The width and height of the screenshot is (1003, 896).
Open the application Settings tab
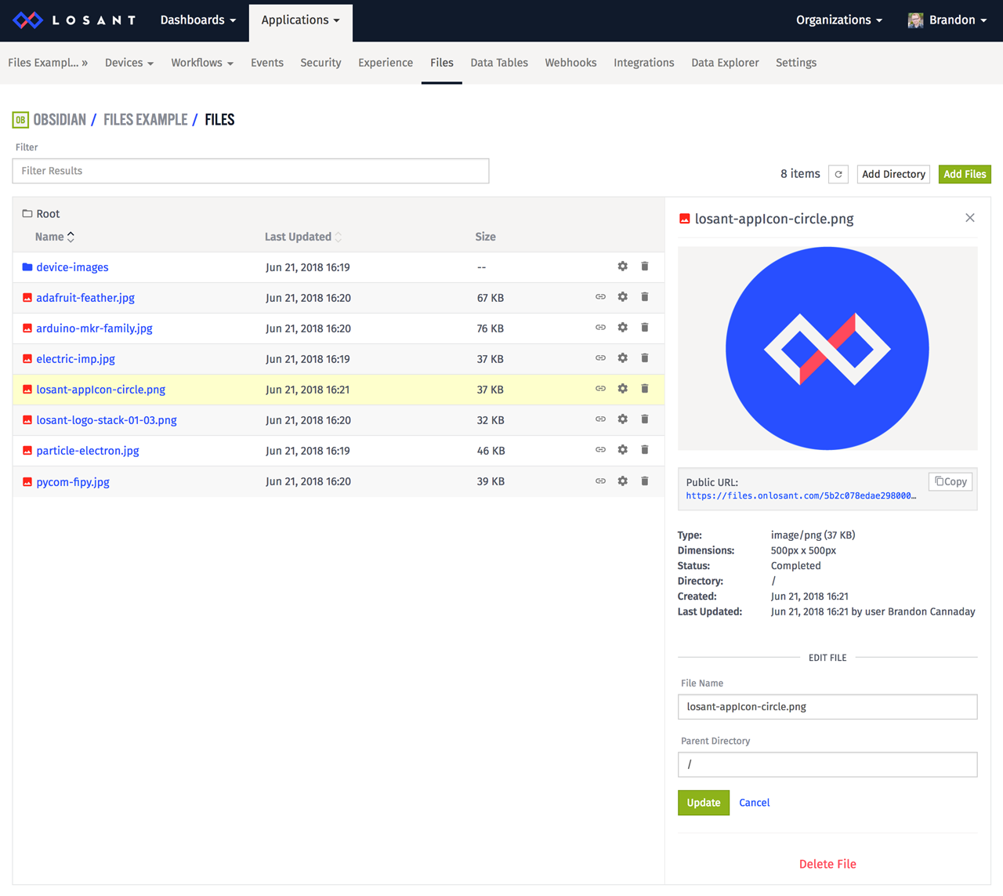[796, 63]
